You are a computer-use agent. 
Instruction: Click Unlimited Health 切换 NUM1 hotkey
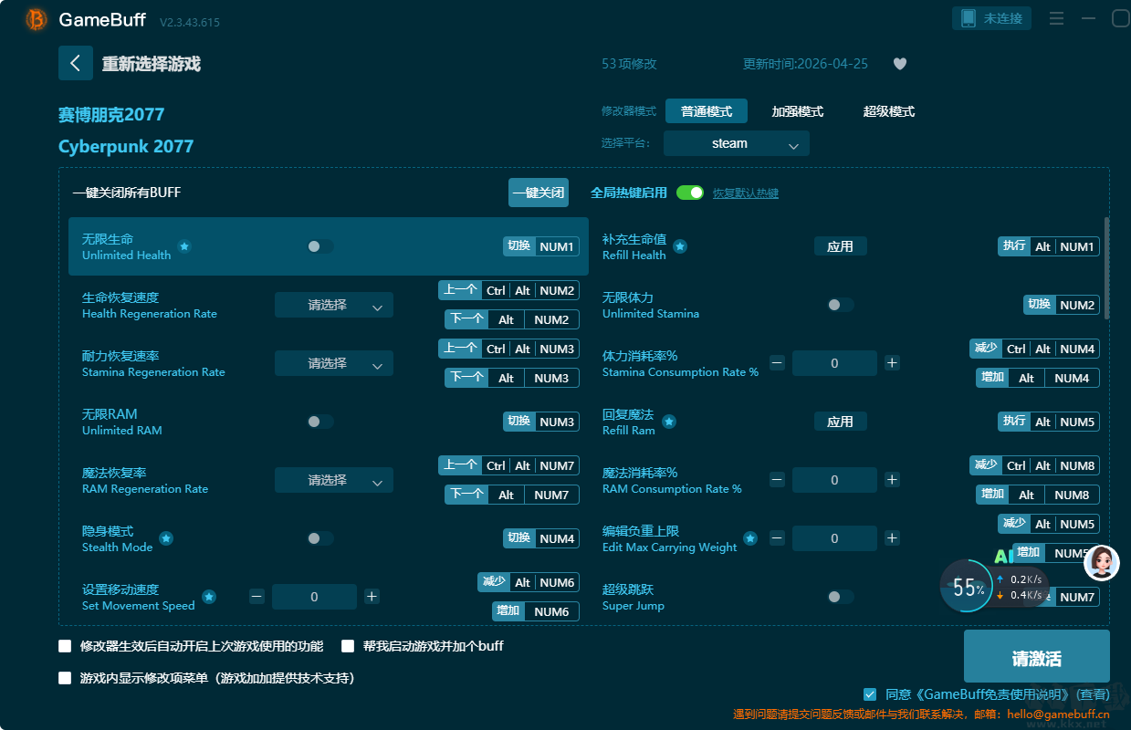[541, 246]
